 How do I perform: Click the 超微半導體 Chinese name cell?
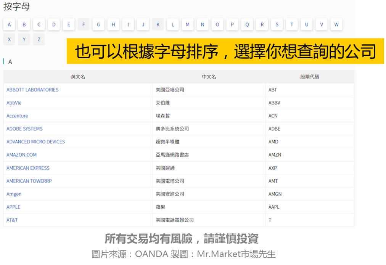209,142
